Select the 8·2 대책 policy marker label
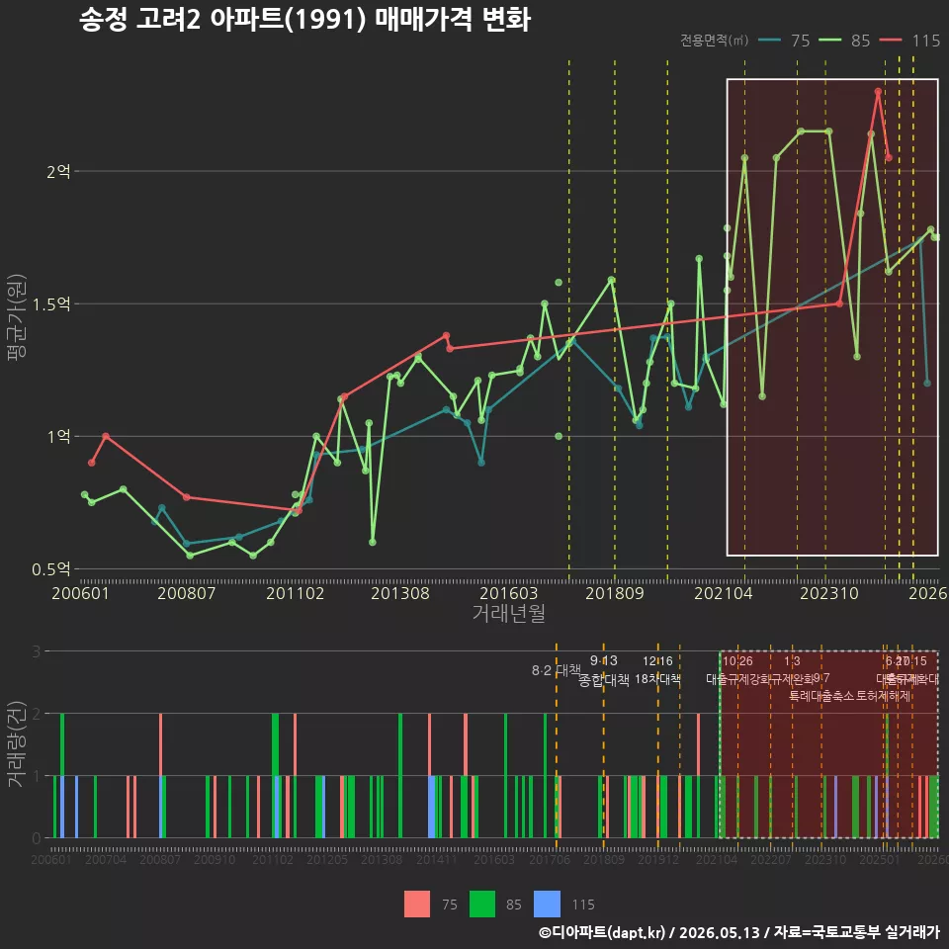This screenshot has height=949, width=949. pos(557,670)
